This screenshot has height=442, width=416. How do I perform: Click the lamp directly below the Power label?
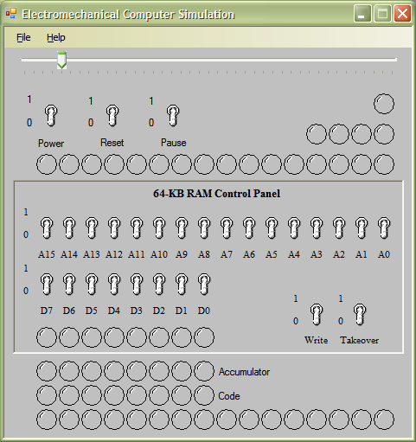(47, 164)
